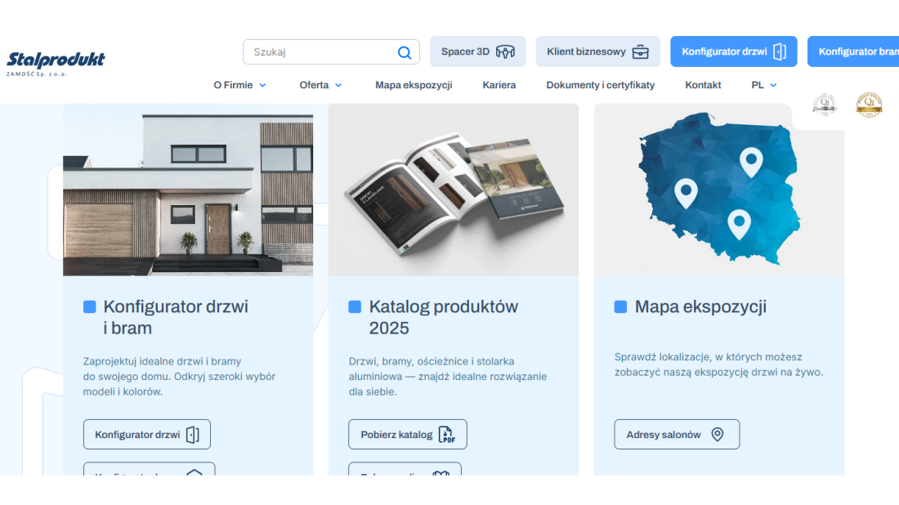Open the PL language dropdown
Screen dimensions: 899x505
point(763,85)
